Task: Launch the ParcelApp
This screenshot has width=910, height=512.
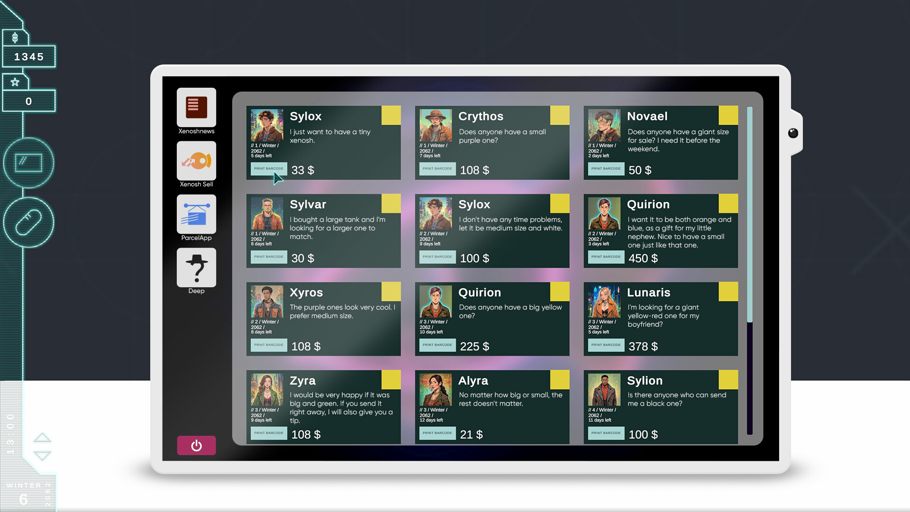Action: (x=196, y=214)
